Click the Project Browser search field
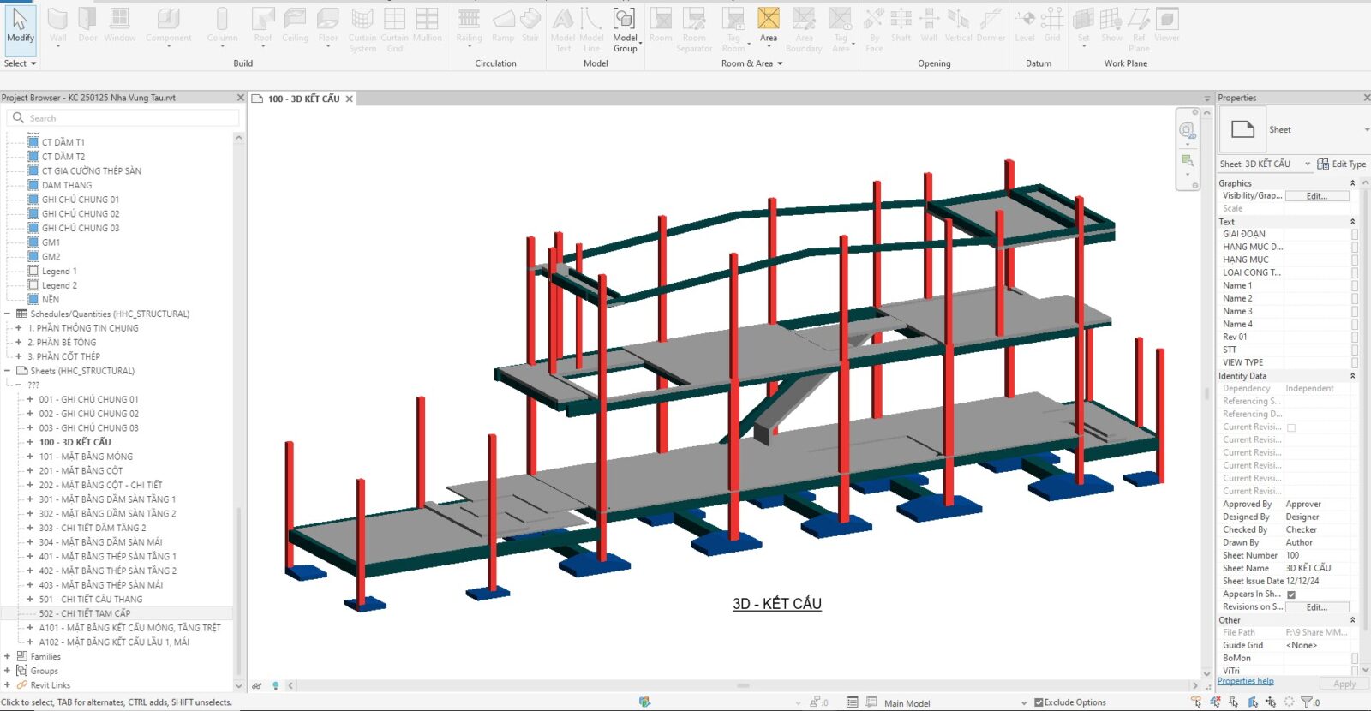This screenshot has height=711, width=1371. pos(123,118)
